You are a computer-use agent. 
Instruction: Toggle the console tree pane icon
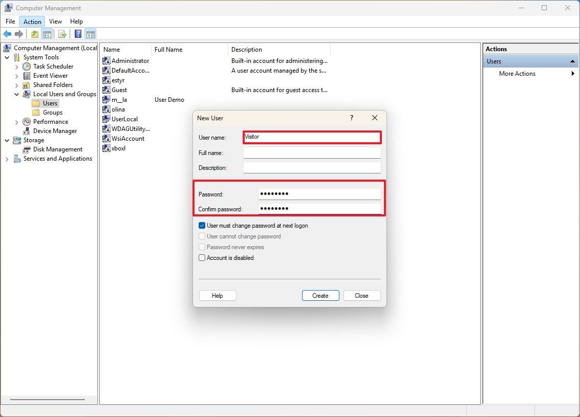click(x=47, y=34)
